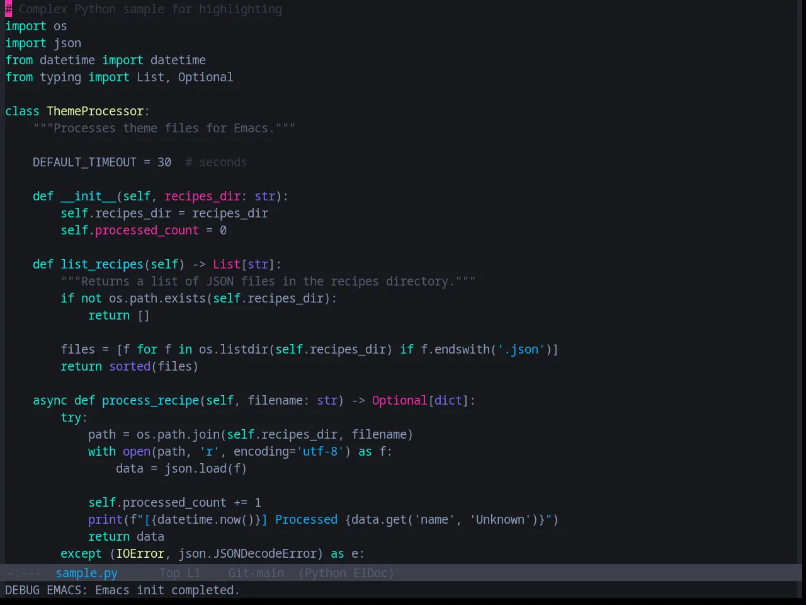The width and height of the screenshot is (806, 605).
Task: Click the class name ThemeProcessor
Action: pyautogui.click(x=95, y=111)
